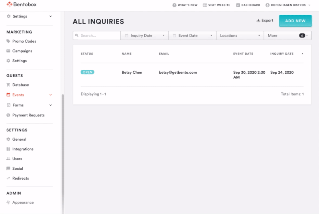319x214 pixels.
Task: Focus the Search inquiries field
Action: click(x=97, y=35)
